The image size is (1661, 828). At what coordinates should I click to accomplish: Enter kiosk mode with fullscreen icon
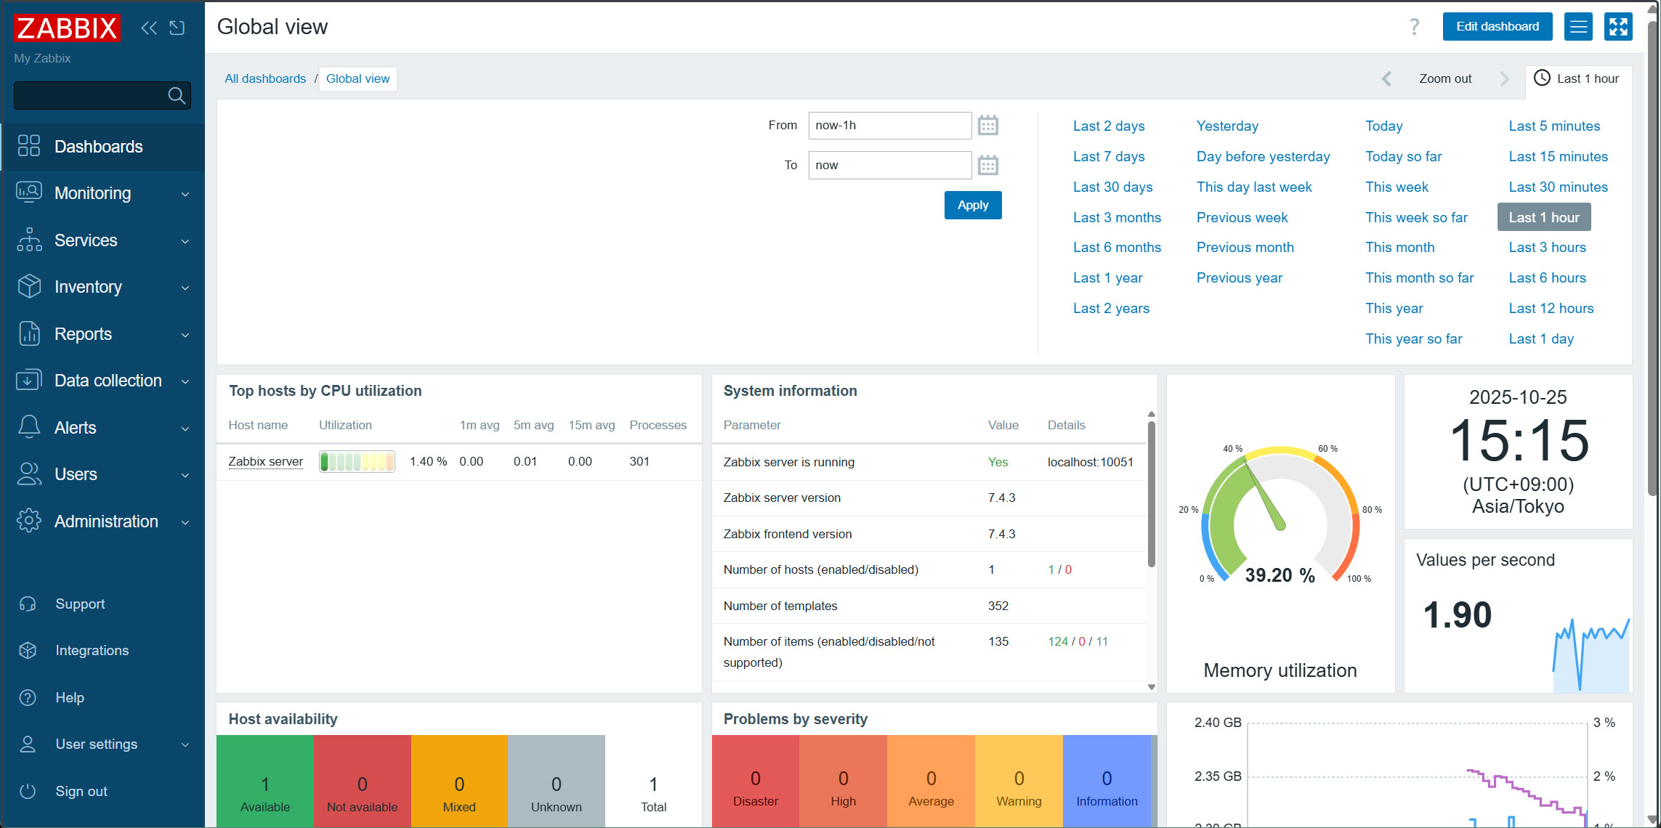click(x=1618, y=27)
